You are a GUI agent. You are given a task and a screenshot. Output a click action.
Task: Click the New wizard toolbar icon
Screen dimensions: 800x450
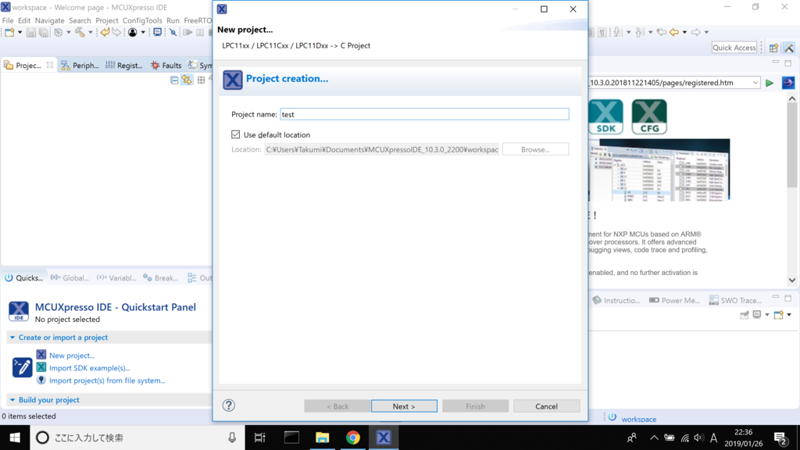9,33
